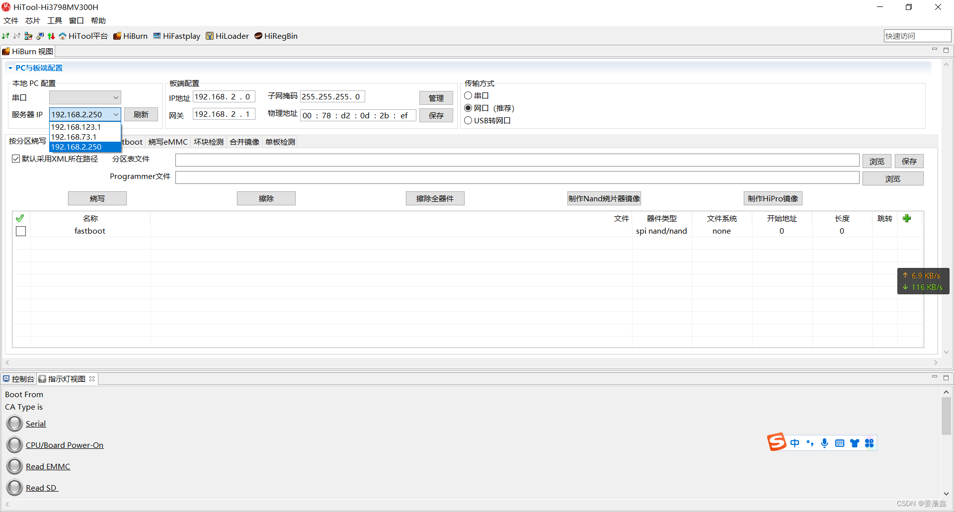Viewport: 954px width, 512px height.
Task: Click the Read EMMC indicator light
Action: [15, 466]
